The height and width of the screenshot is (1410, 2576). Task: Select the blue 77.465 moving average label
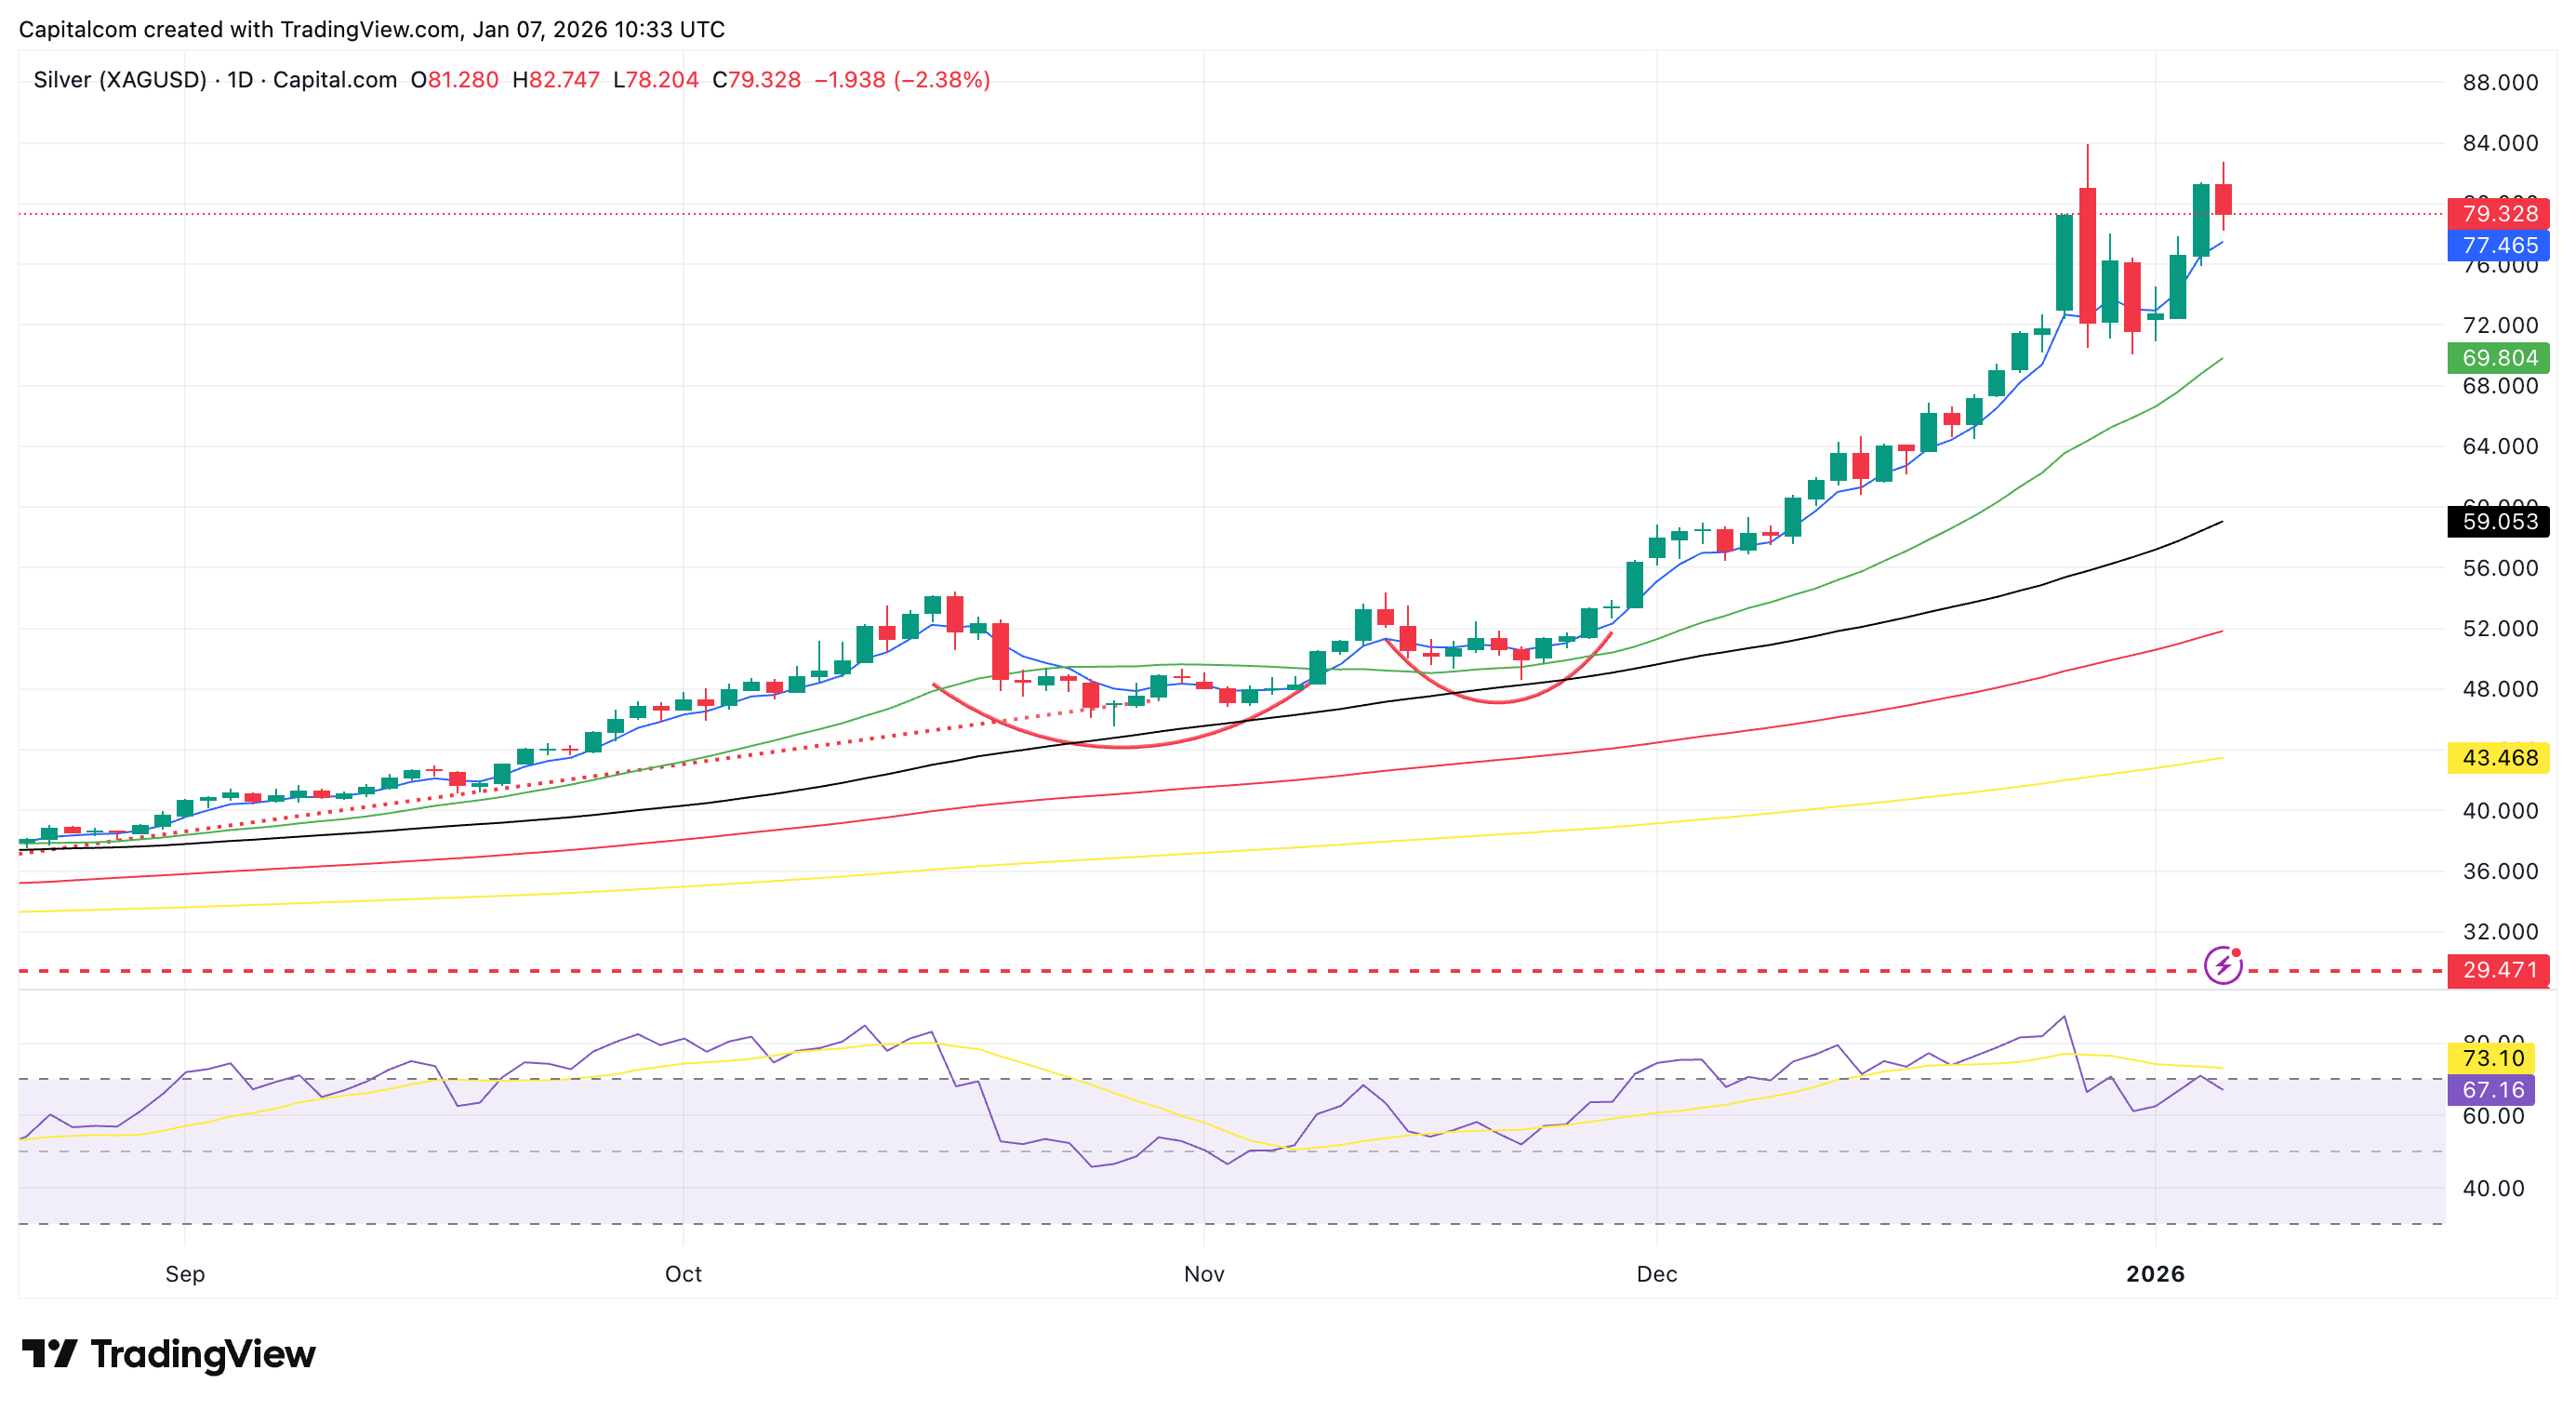(2497, 245)
